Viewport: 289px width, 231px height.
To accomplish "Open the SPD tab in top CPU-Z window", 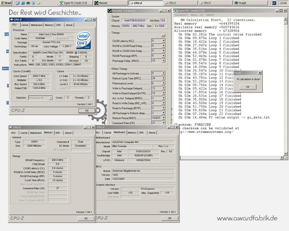I will tap(58, 25).
